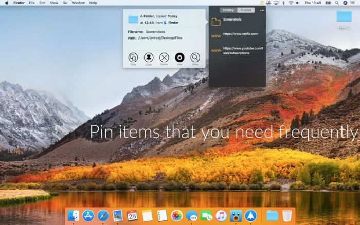Click the clipboard app menu bar icon
Image resolution: width=360 pixels, height=225 pixels.
pos(262,3)
